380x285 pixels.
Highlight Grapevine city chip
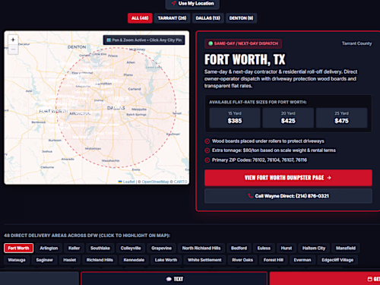coord(161,249)
